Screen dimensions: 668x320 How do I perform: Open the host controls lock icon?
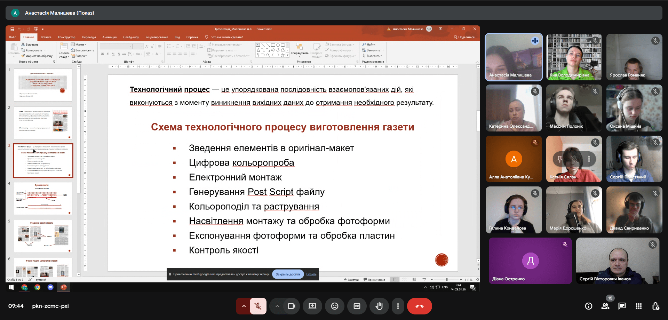655,306
